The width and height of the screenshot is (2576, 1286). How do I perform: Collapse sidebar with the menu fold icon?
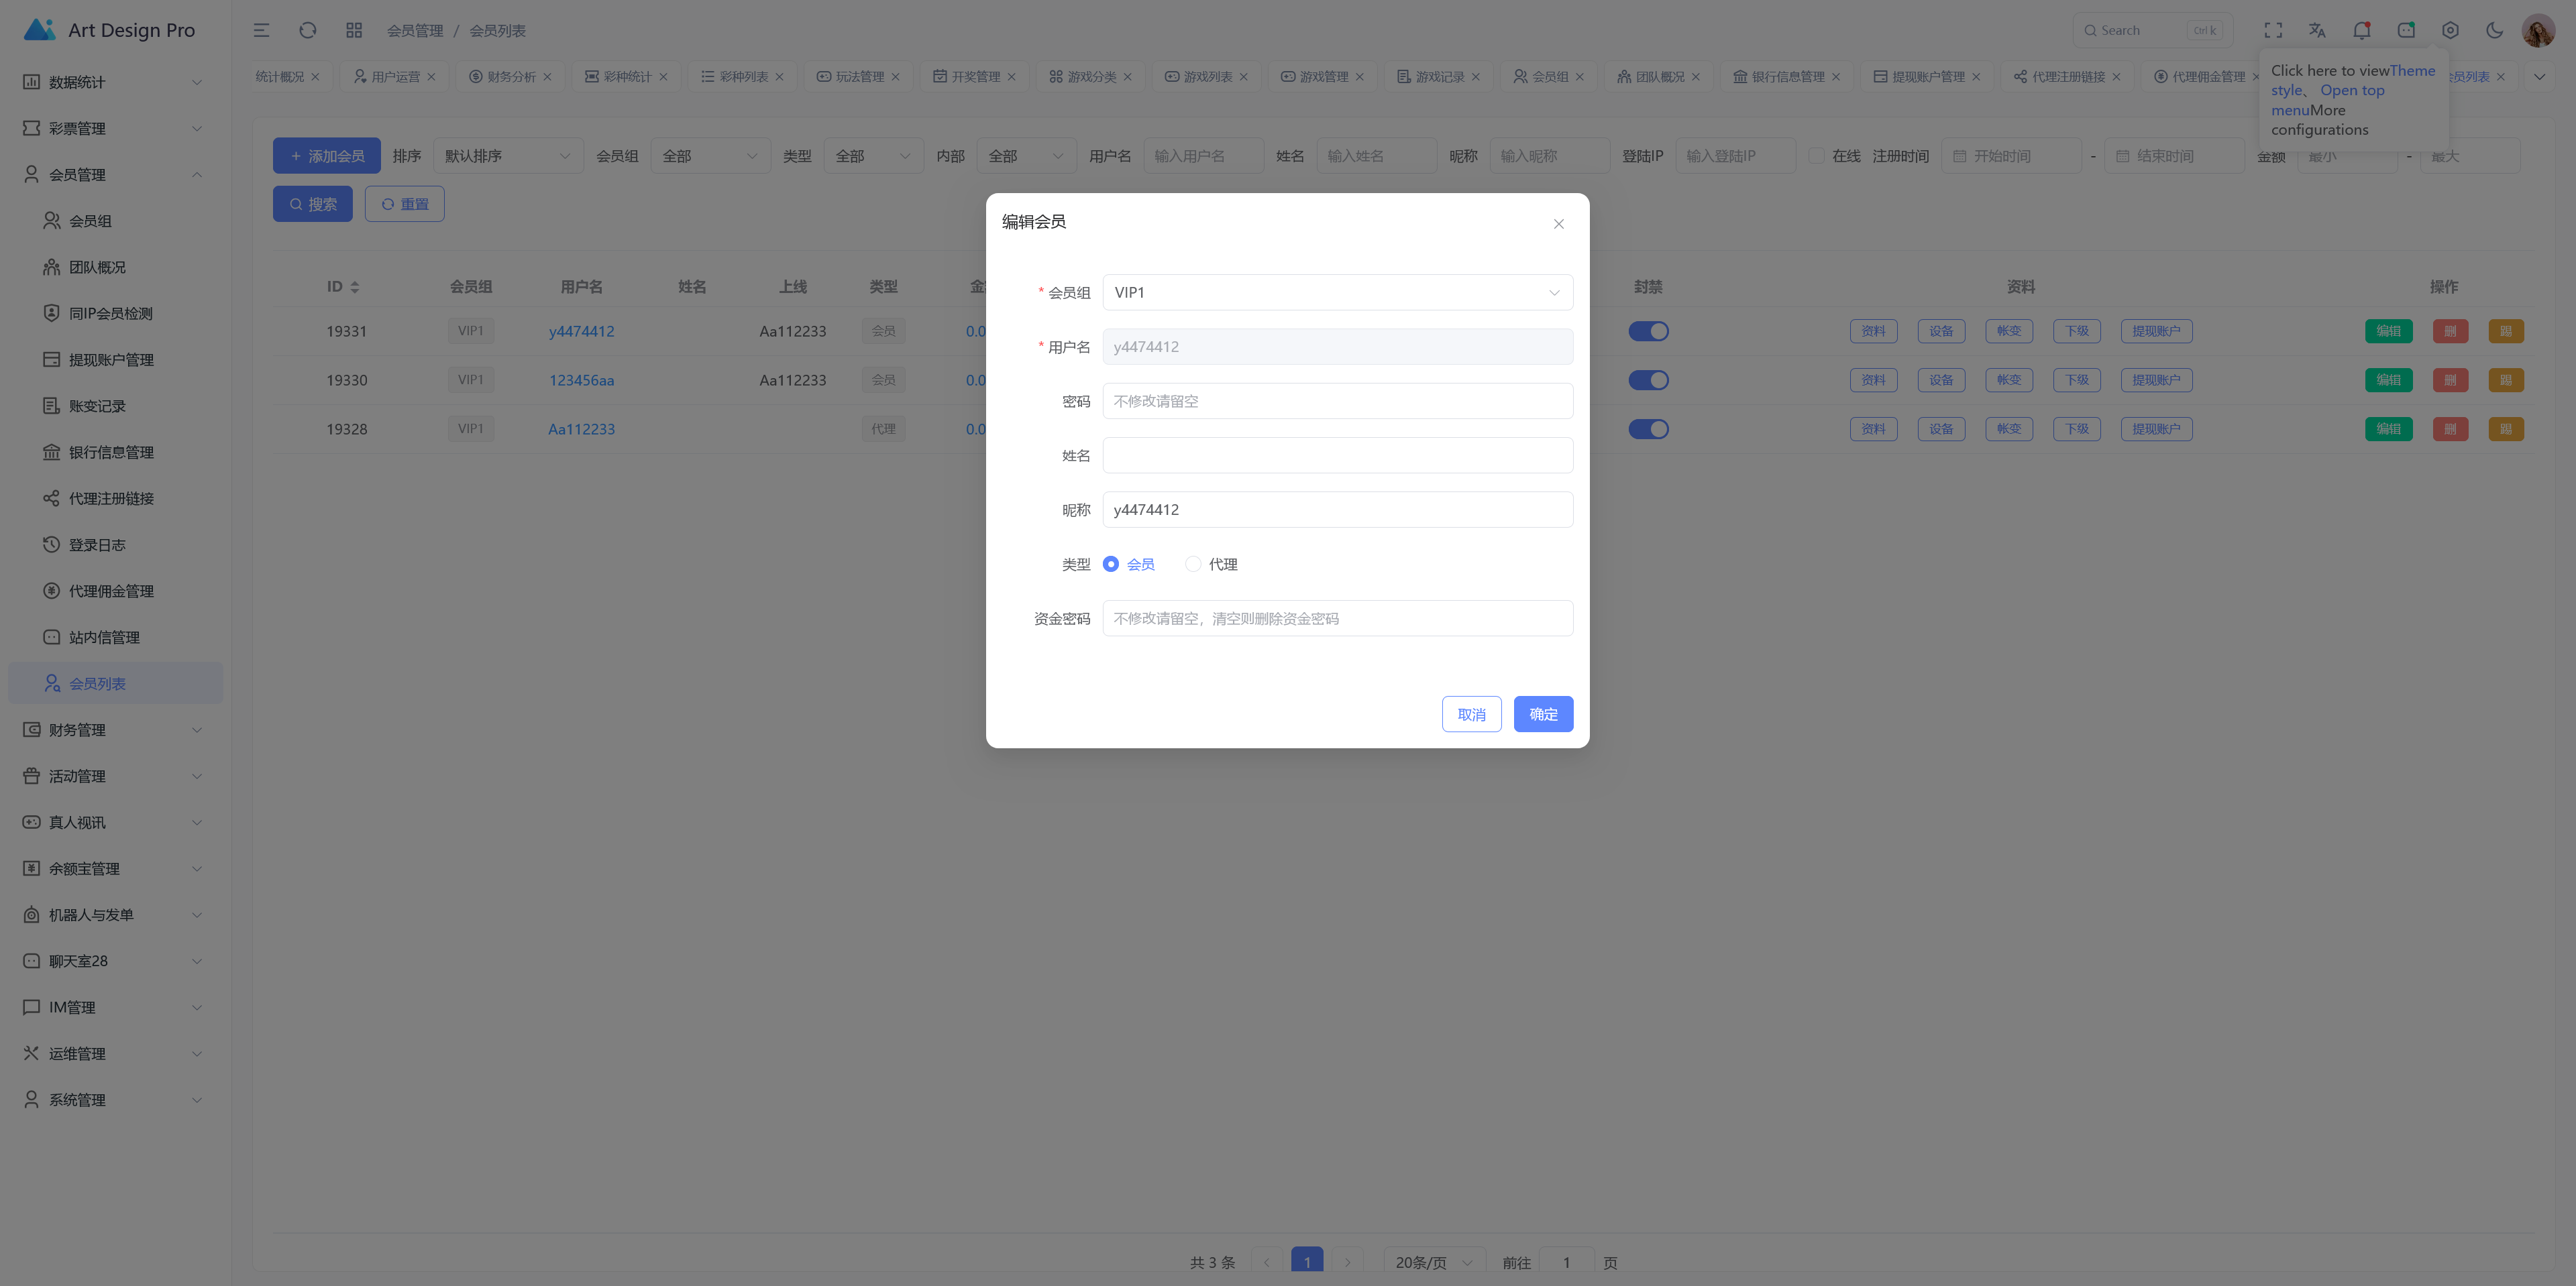click(261, 30)
